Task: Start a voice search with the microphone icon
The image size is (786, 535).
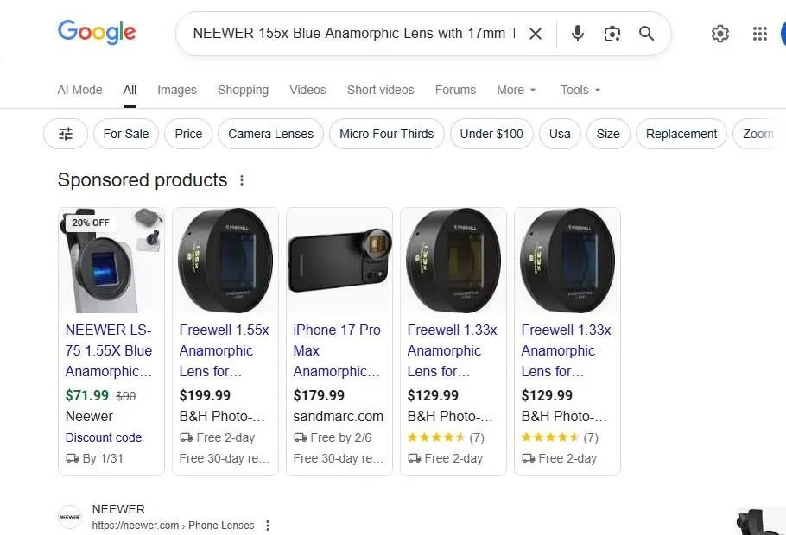Action: pos(577,34)
